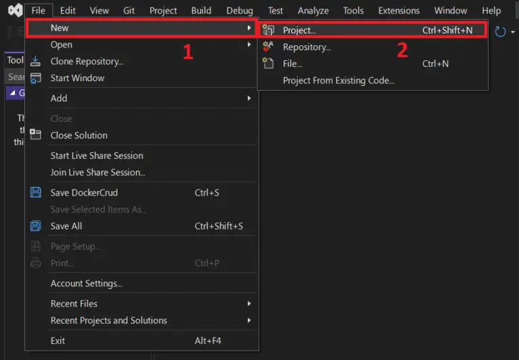Viewport: 519px width, 360px height.
Task: Open the Extensions menu
Action: pos(399,11)
